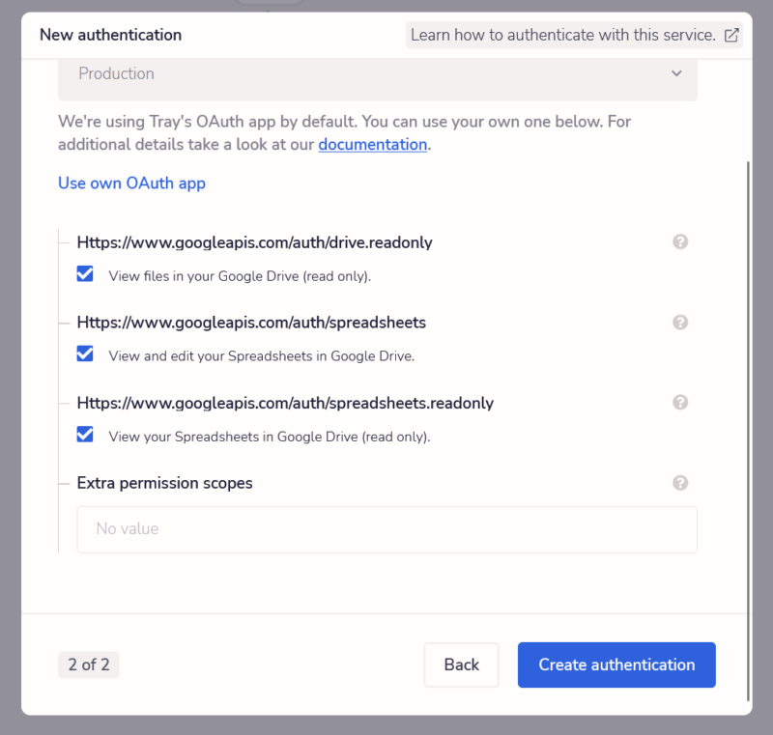This screenshot has height=735, width=773.
Task: Click help icon for drive.readonly scope
Action: (680, 242)
